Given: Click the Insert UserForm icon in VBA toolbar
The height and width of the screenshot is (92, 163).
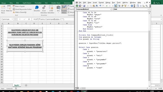Looking at the screenshot, I should click(x=80, y=6).
